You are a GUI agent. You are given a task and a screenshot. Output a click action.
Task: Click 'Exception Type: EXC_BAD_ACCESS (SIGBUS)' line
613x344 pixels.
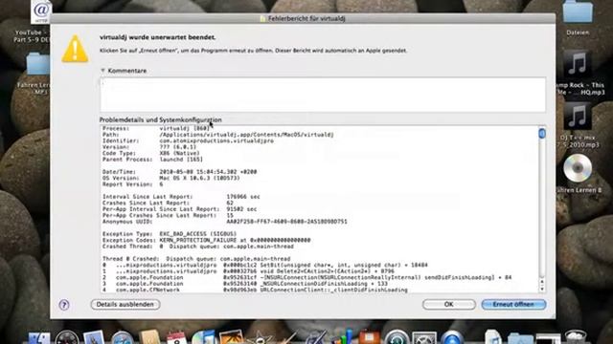[170, 234]
